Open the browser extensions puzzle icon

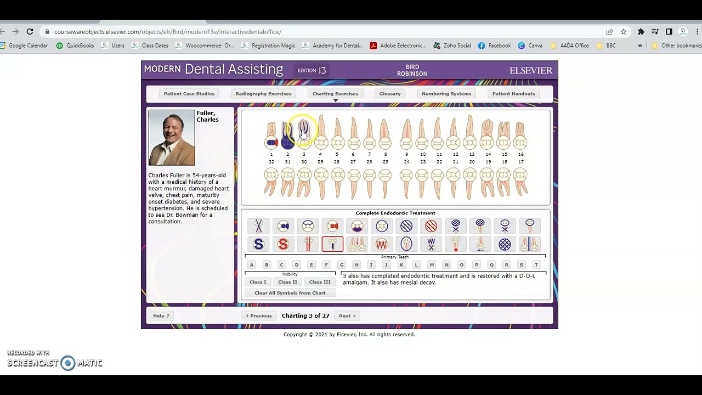[641, 32]
